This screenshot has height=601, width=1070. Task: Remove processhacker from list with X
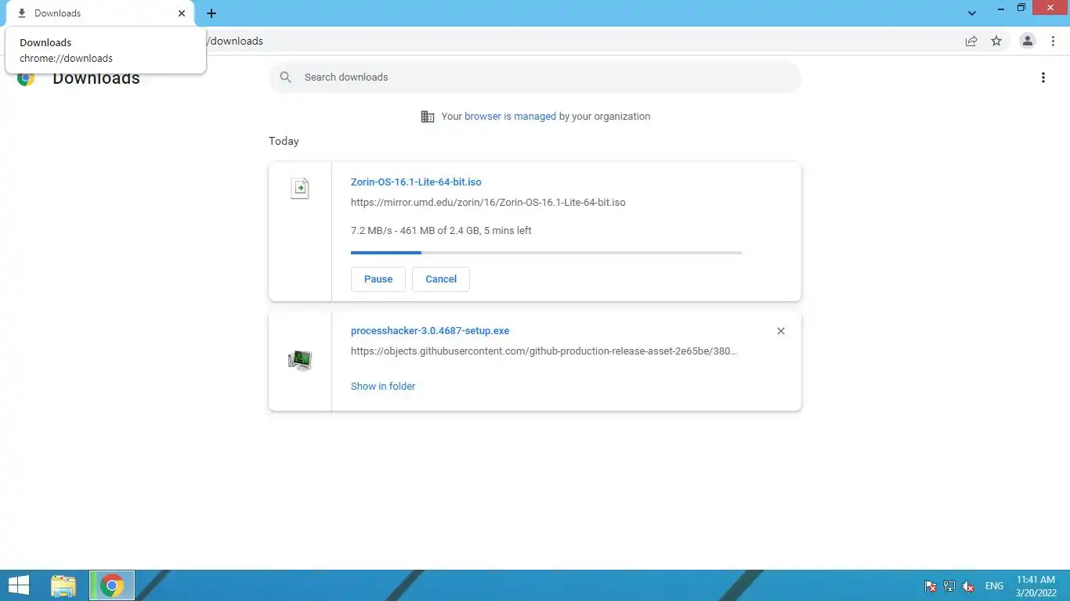coord(780,331)
